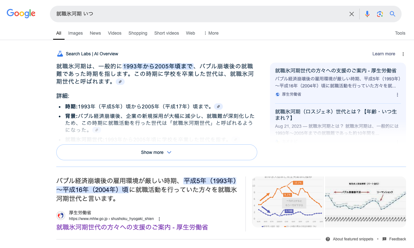The width and height of the screenshot is (414, 248).
Task: Open the Tools button
Action: (x=400, y=33)
